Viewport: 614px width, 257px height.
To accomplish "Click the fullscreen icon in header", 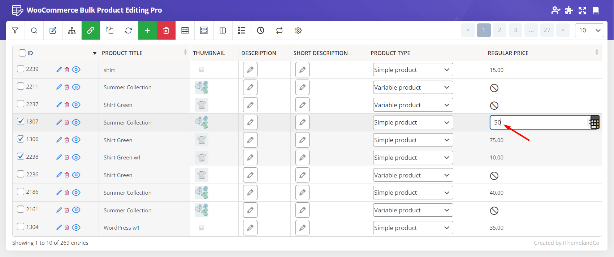I will (x=582, y=10).
